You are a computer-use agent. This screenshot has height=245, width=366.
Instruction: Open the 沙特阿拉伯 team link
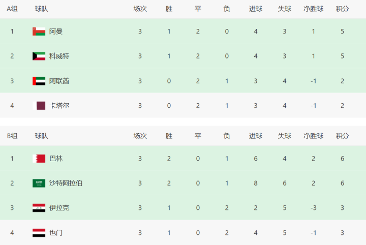[66, 183]
